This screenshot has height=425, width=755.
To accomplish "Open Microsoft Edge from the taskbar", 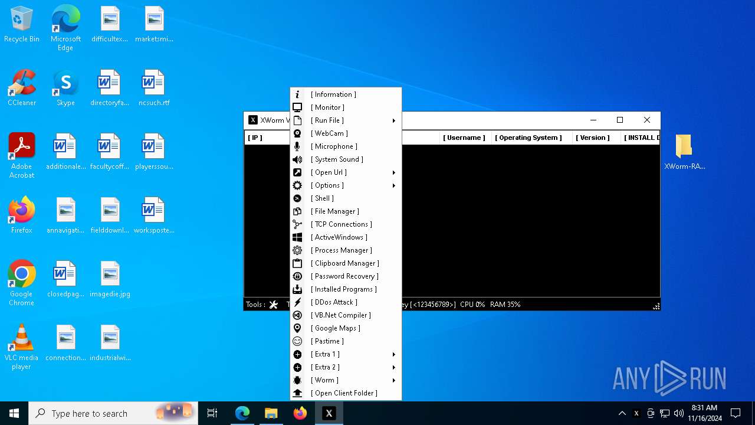I will click(x=242, y=413).
